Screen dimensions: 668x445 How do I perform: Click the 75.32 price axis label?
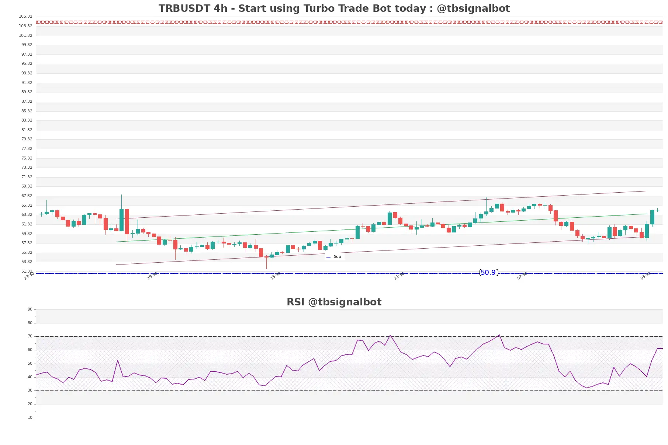(27, 158)
